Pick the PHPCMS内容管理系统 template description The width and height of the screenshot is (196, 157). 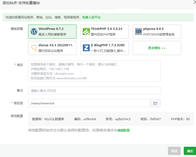click(159, 35)
